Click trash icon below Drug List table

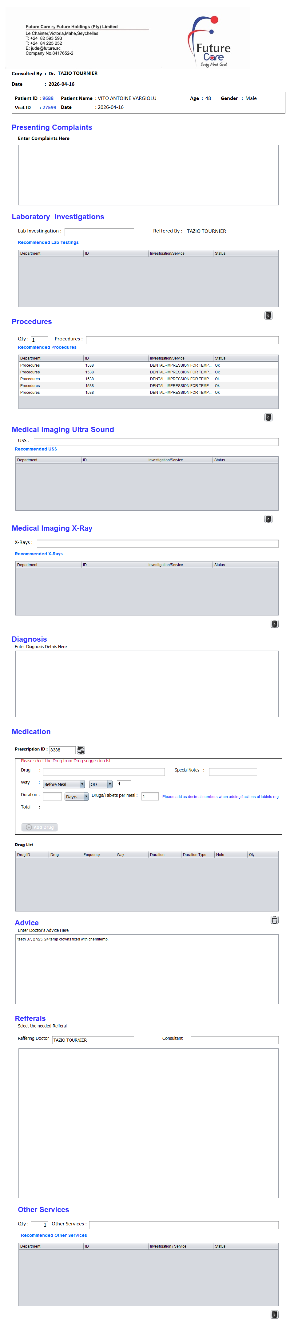point(274,920)
